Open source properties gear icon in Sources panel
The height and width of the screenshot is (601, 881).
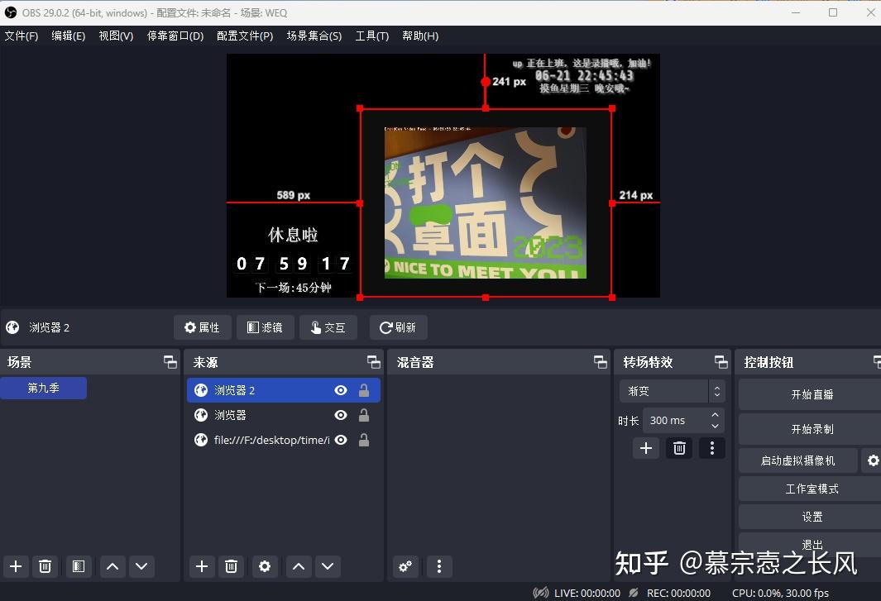[265, 566]
